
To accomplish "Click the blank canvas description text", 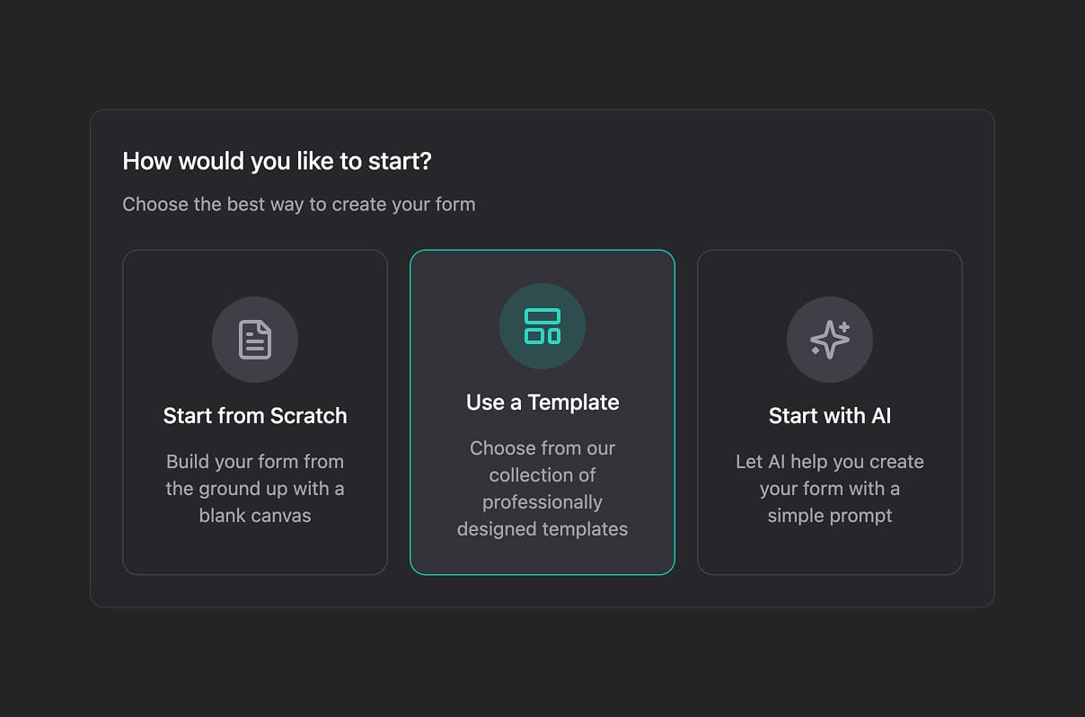I will pos(255,488).
